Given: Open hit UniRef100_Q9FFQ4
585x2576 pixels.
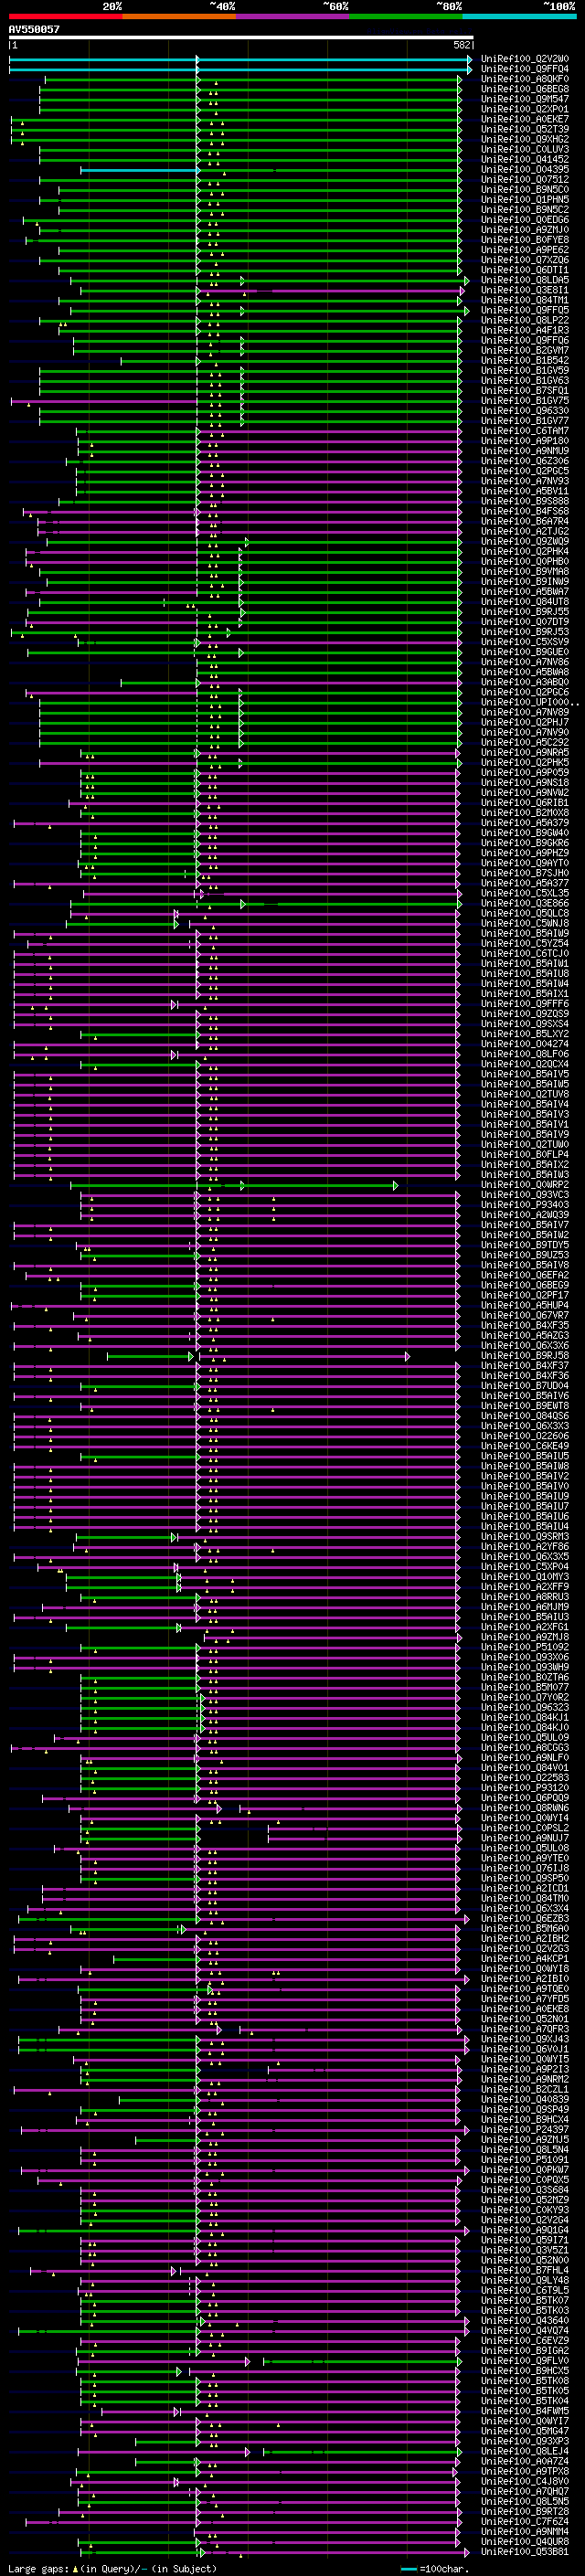Looking at the screenshot, I should point(525,69).
